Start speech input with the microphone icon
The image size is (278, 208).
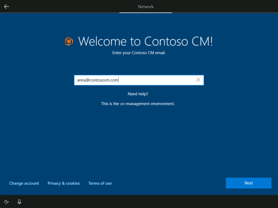[19, 202]
